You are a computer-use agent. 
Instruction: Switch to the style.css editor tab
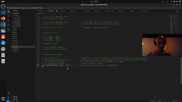click(x=145, y=11)
